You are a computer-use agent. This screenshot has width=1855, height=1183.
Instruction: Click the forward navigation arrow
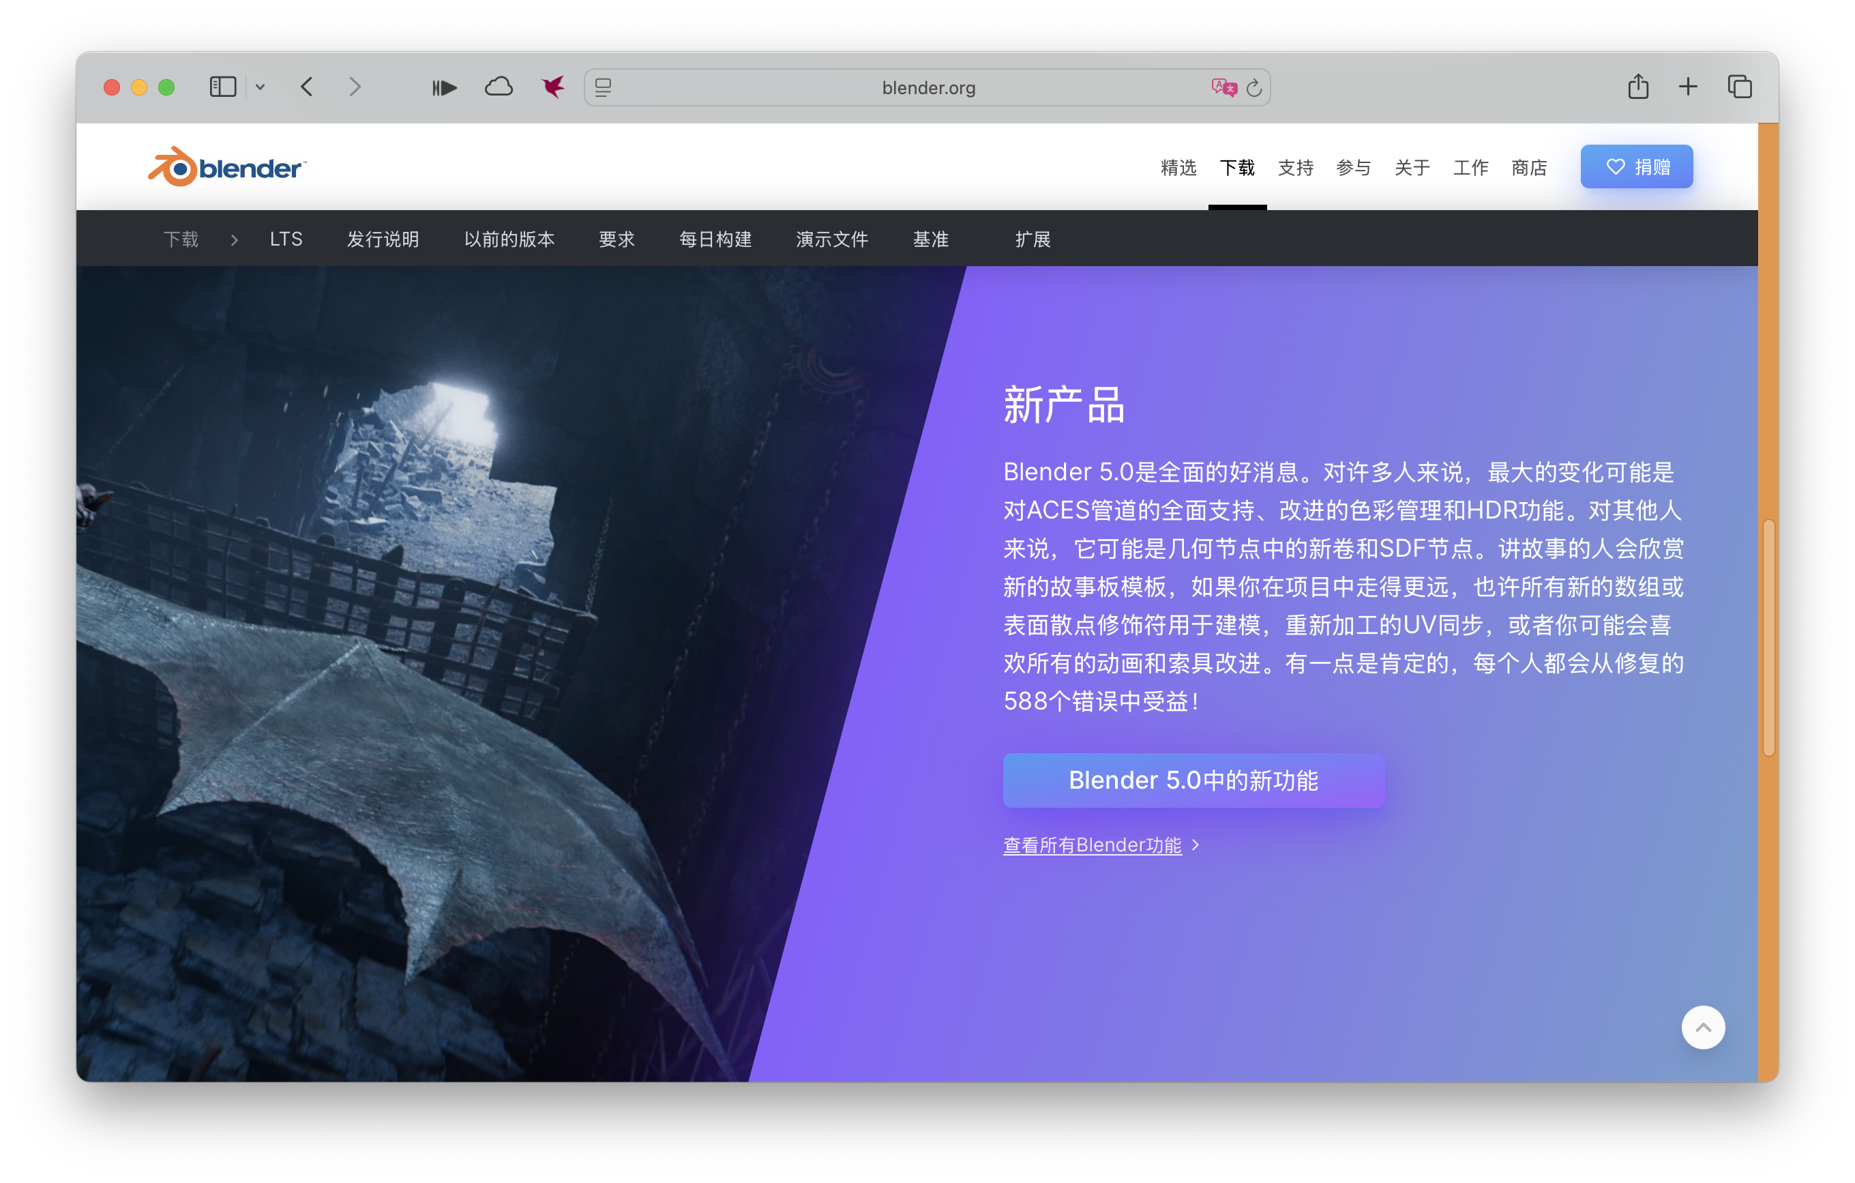click(x=355, y=87)
